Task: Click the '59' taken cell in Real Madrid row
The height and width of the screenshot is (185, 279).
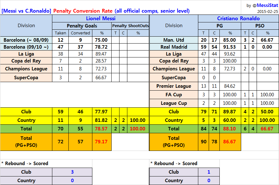Action: point(204,47)
